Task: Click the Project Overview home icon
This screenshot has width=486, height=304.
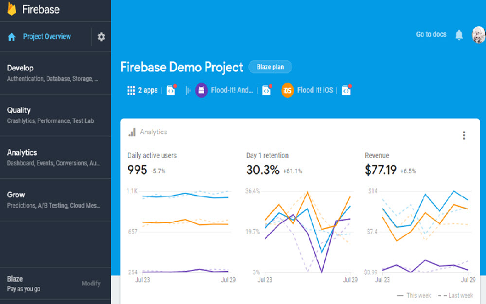Action: [x=12, y=37]
